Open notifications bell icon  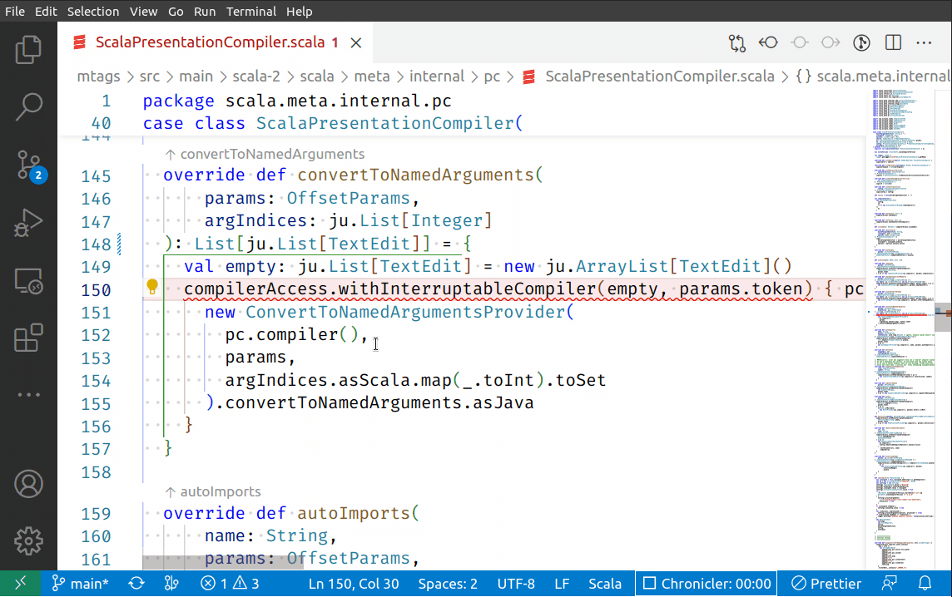click(925, 584)
